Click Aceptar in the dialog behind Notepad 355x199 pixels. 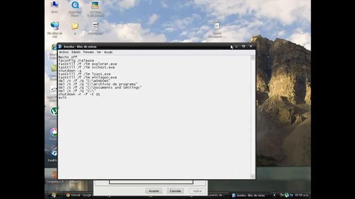pyautogui.click(x=154, y=191)
